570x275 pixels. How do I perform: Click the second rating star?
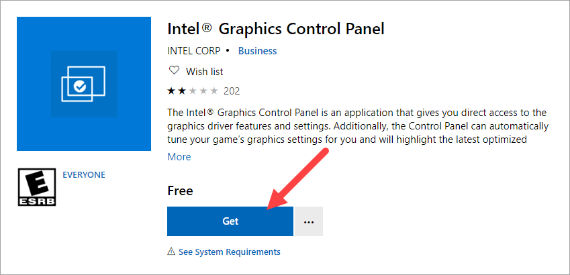pyautogui.click(x=182, y=91)
